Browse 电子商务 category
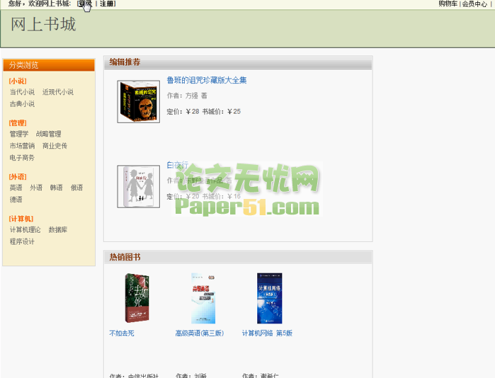The width and height of the screenshot is (495, 378). [x=22, y=158]
